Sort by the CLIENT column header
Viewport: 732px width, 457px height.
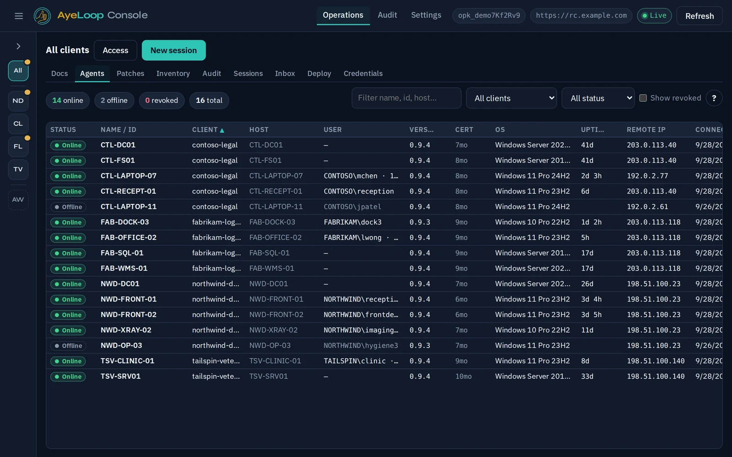click(x=208, y=130)
